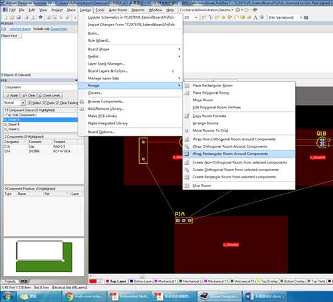Click the Wrap Orthogonal Room icon
The width and height of the screenshot is (333, 302).
187,146
